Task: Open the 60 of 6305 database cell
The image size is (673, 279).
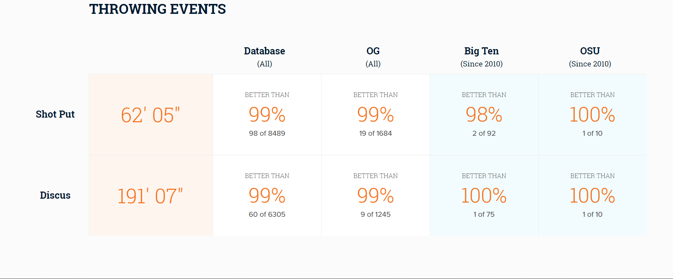Action: (x=267, y=214)
